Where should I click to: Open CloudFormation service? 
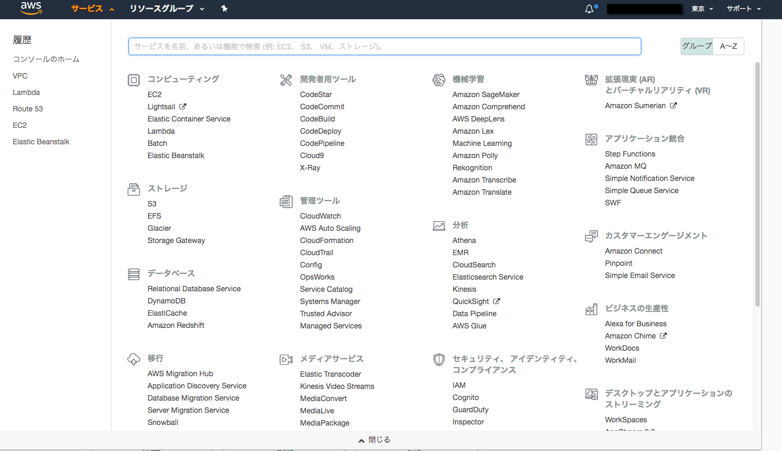tap(327, 240)
